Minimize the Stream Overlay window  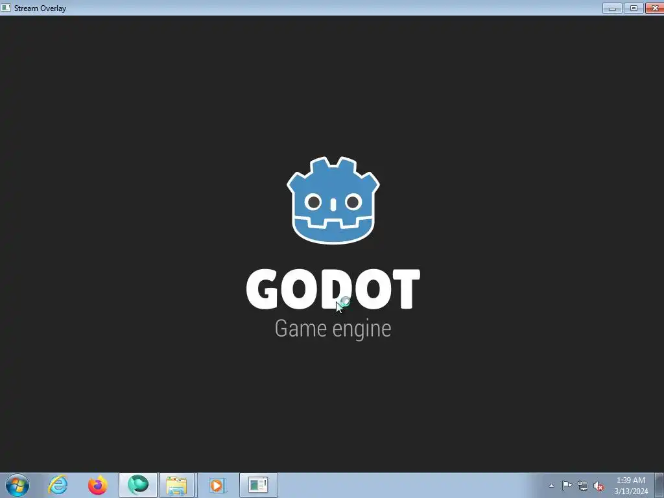(x=612, y=8)
